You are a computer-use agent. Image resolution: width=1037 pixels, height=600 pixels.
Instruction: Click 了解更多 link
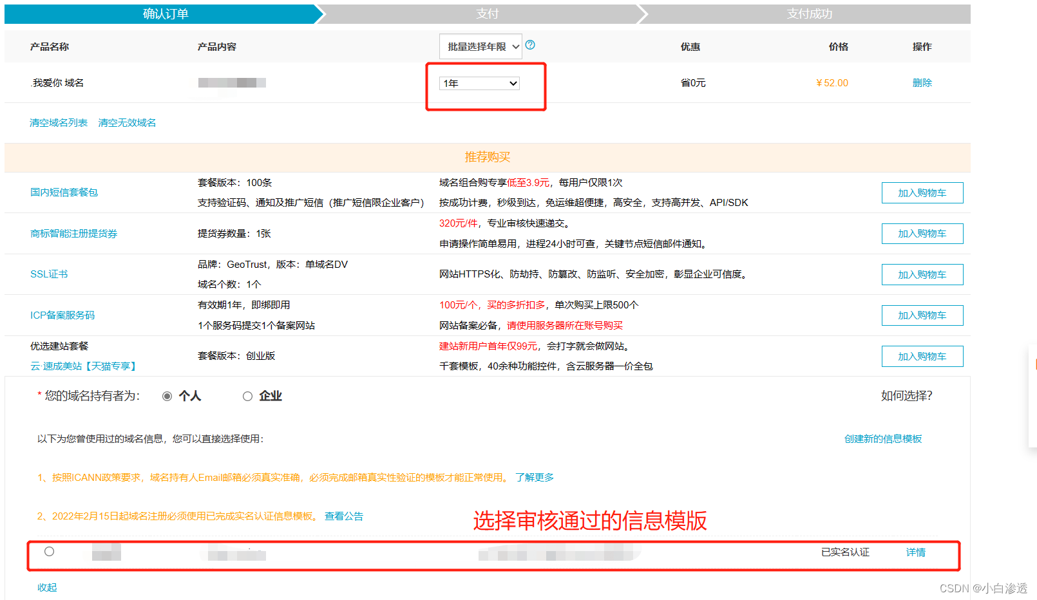pyautogui.click(x=535, y=477)
